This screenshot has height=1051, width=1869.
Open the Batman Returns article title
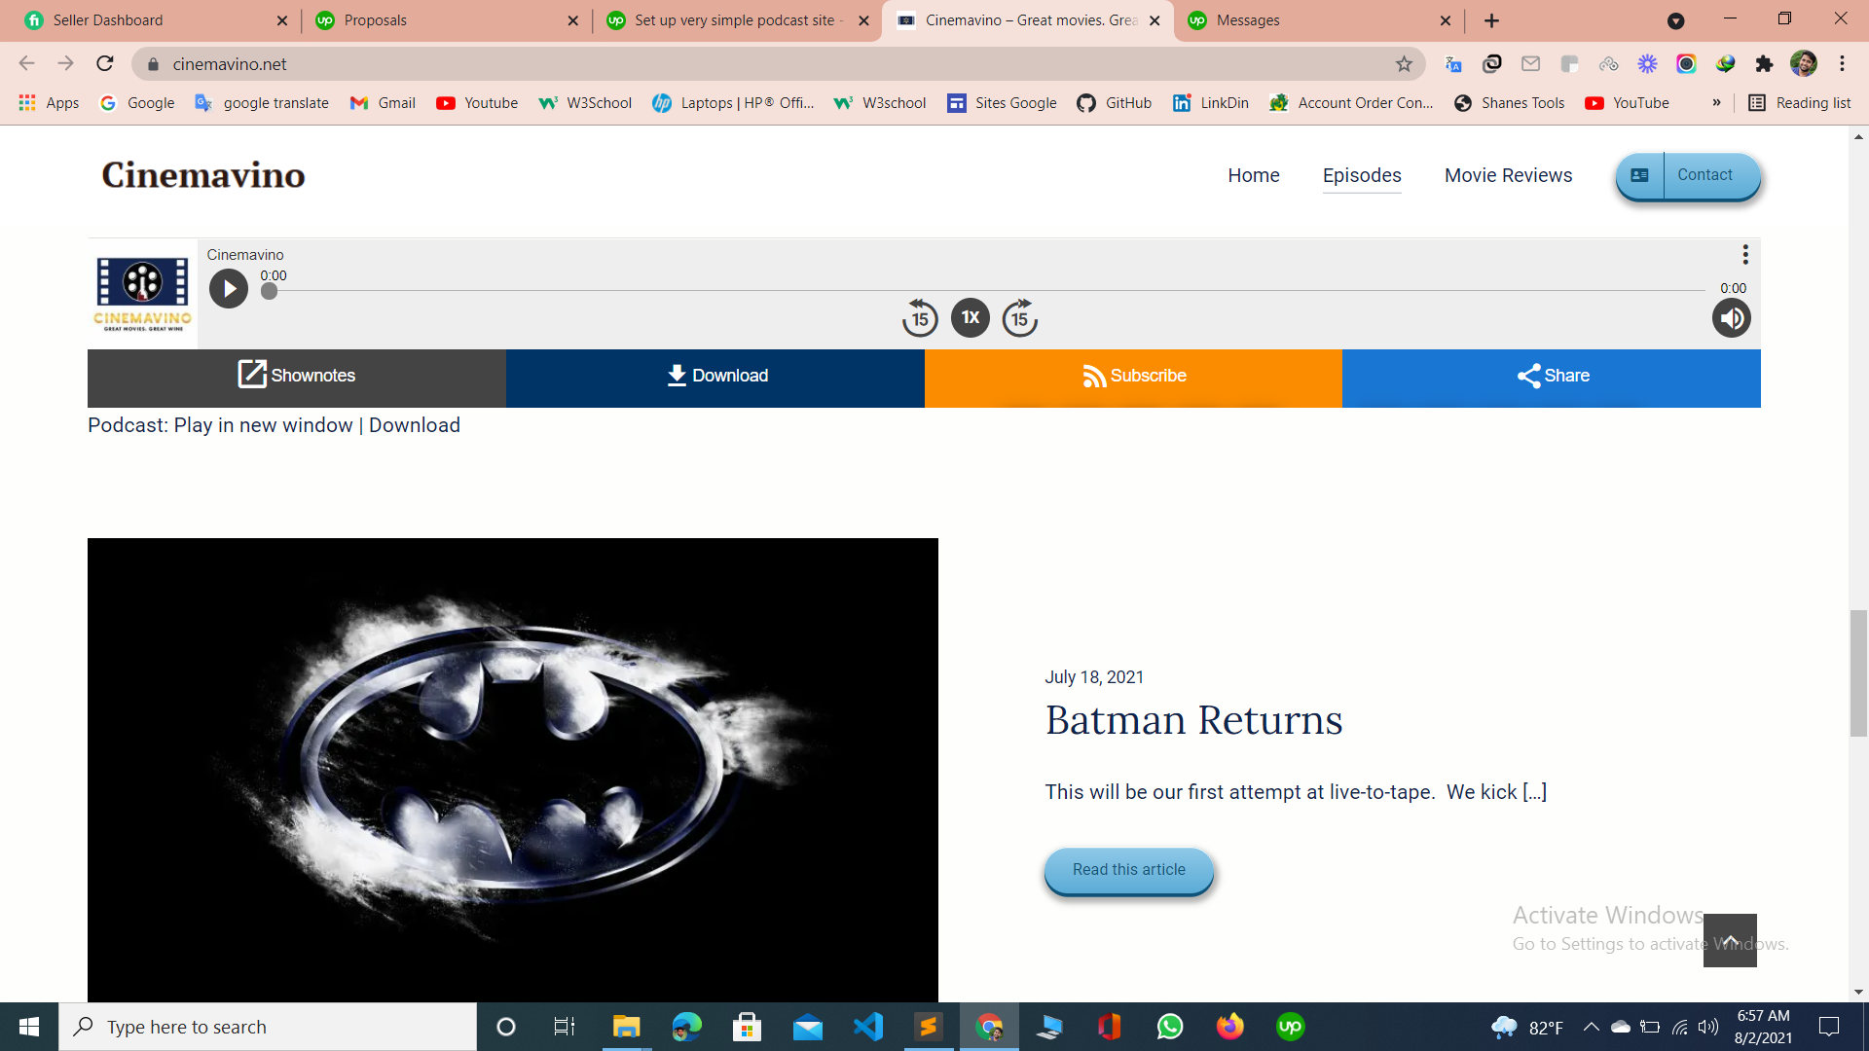[x=1194, y=720]
